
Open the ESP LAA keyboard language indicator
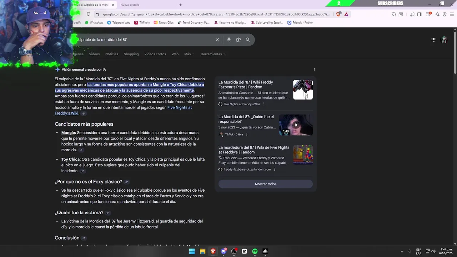click(x=418, y=251)
